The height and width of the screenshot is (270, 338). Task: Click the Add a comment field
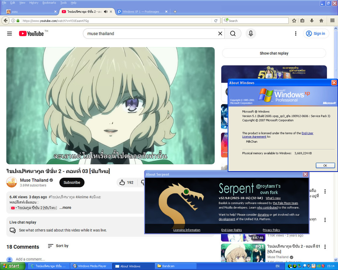[x=30, y=259]
